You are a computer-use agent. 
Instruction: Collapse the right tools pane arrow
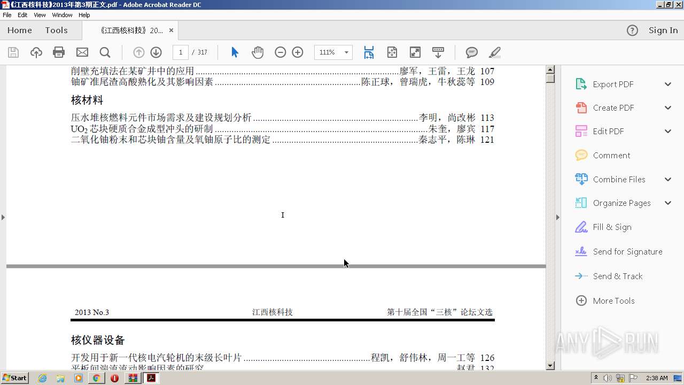tap(558, 217)
